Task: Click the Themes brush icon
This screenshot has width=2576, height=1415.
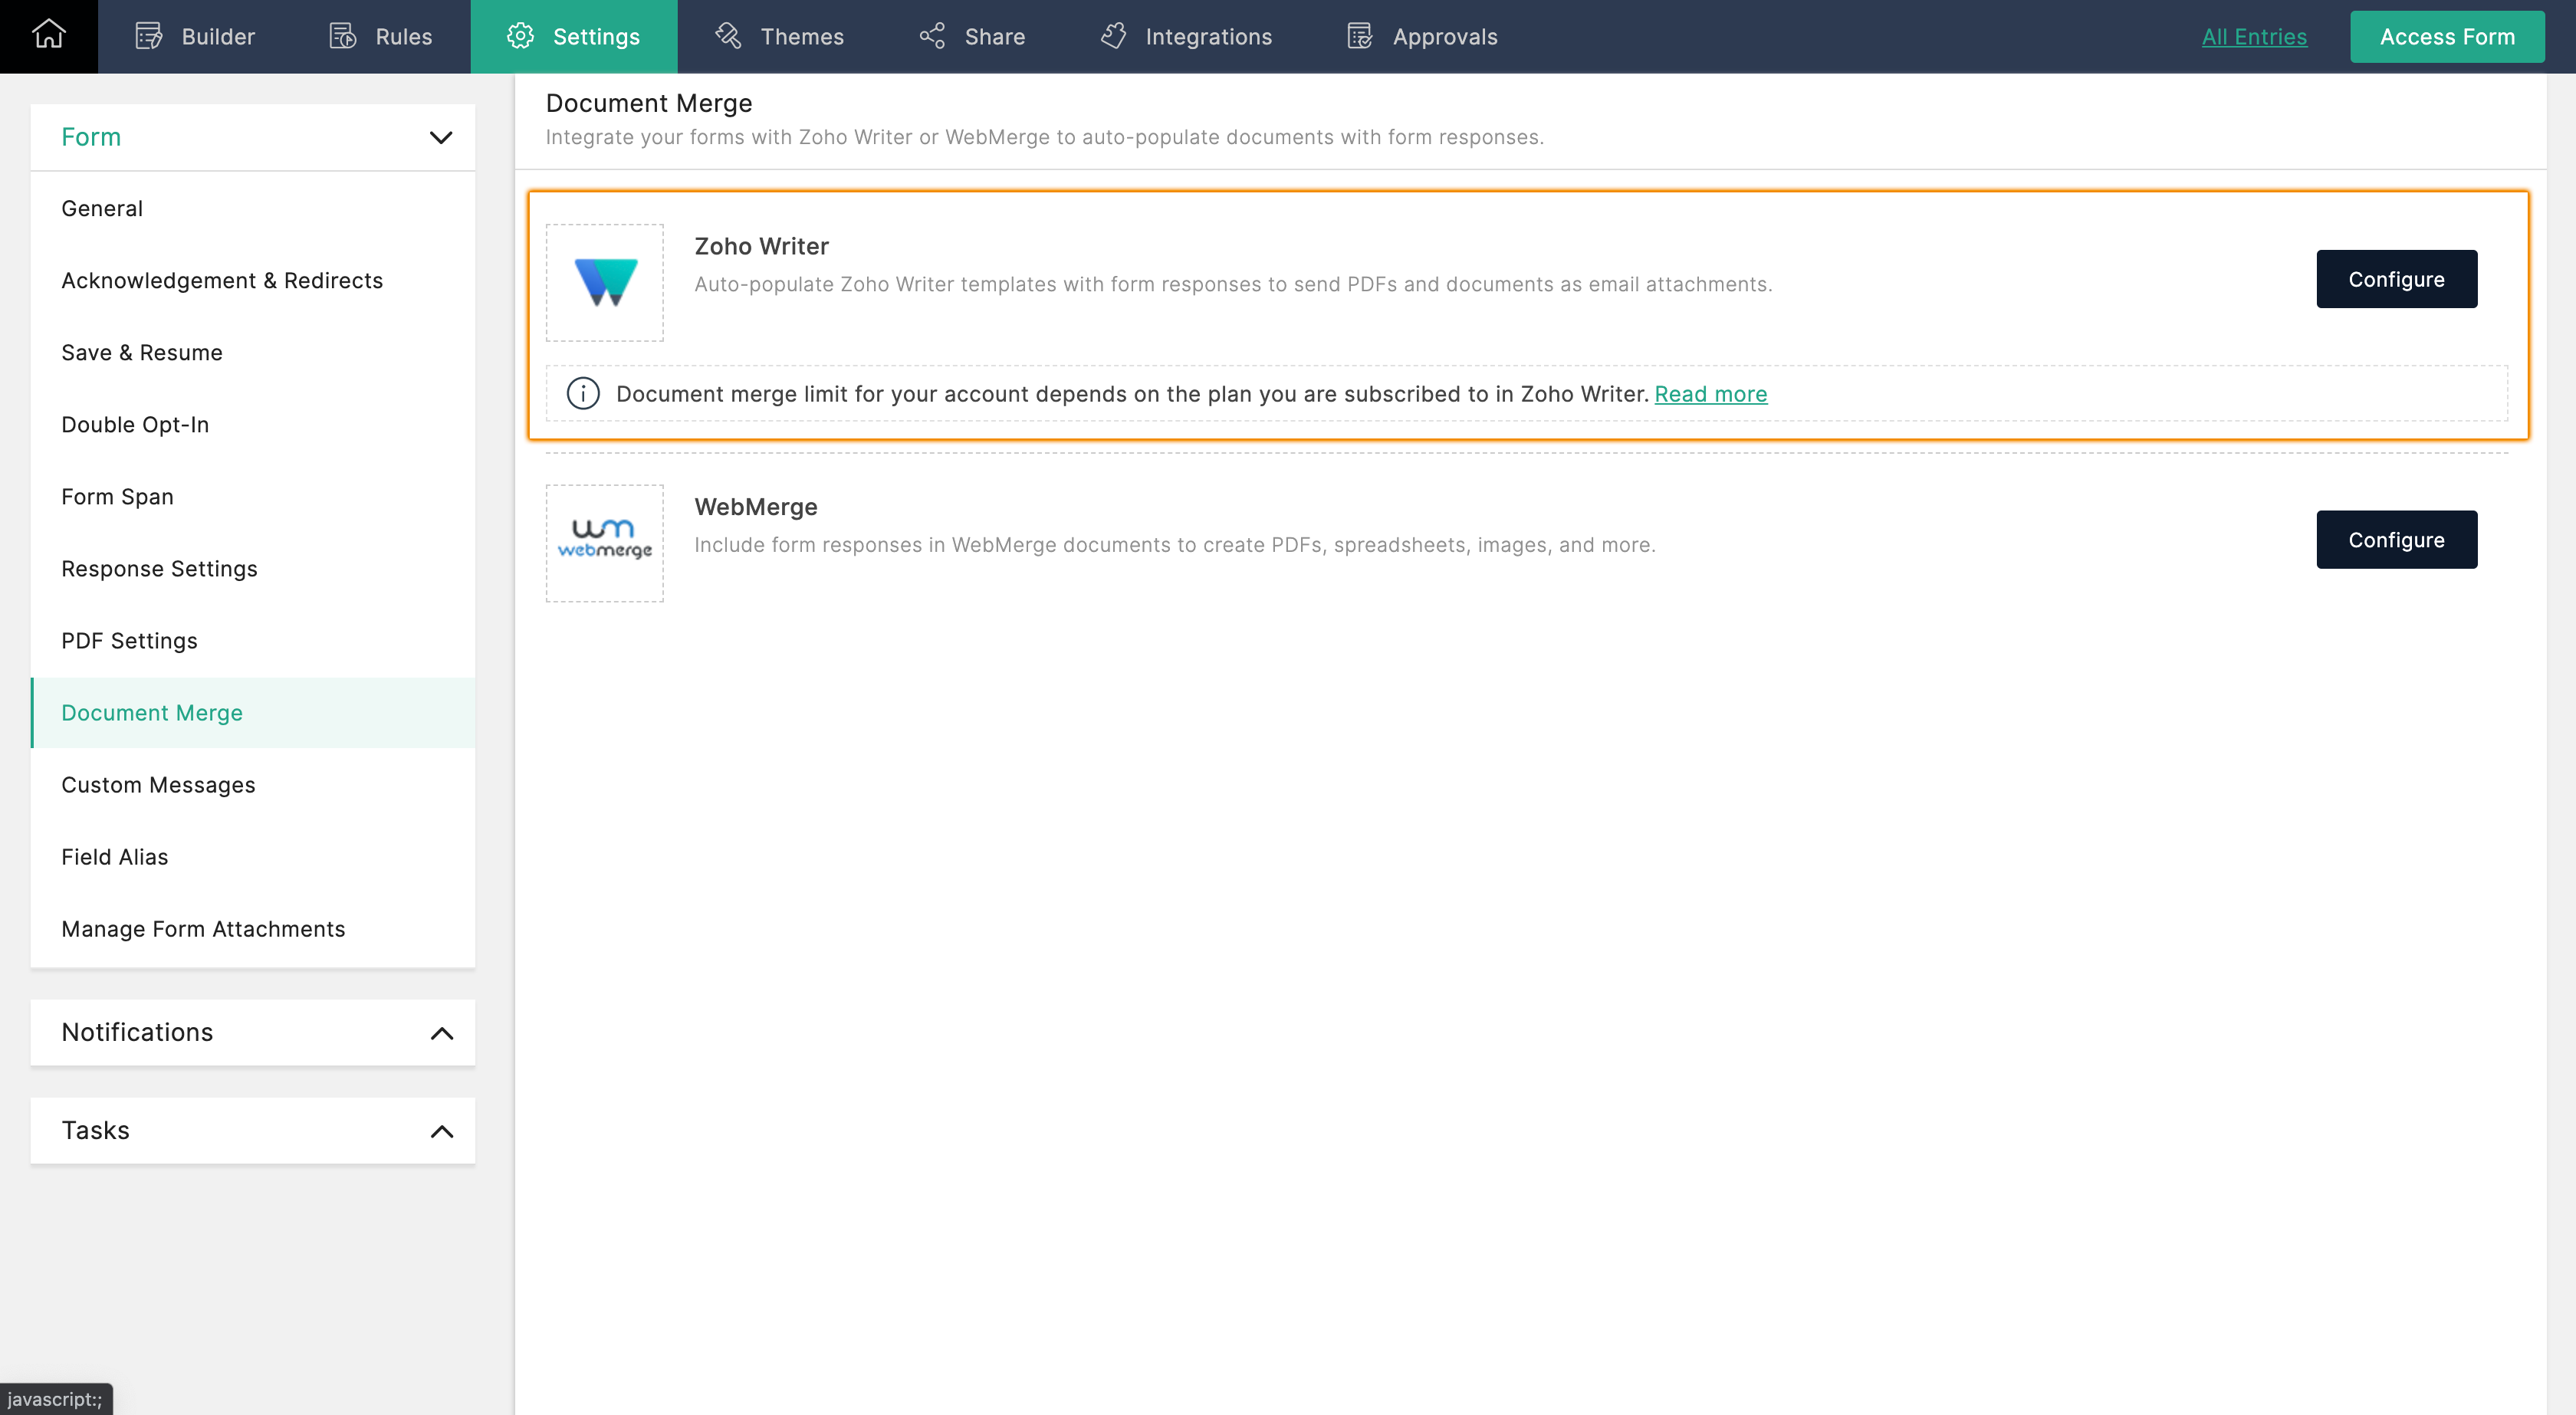Action: (728, 36)
